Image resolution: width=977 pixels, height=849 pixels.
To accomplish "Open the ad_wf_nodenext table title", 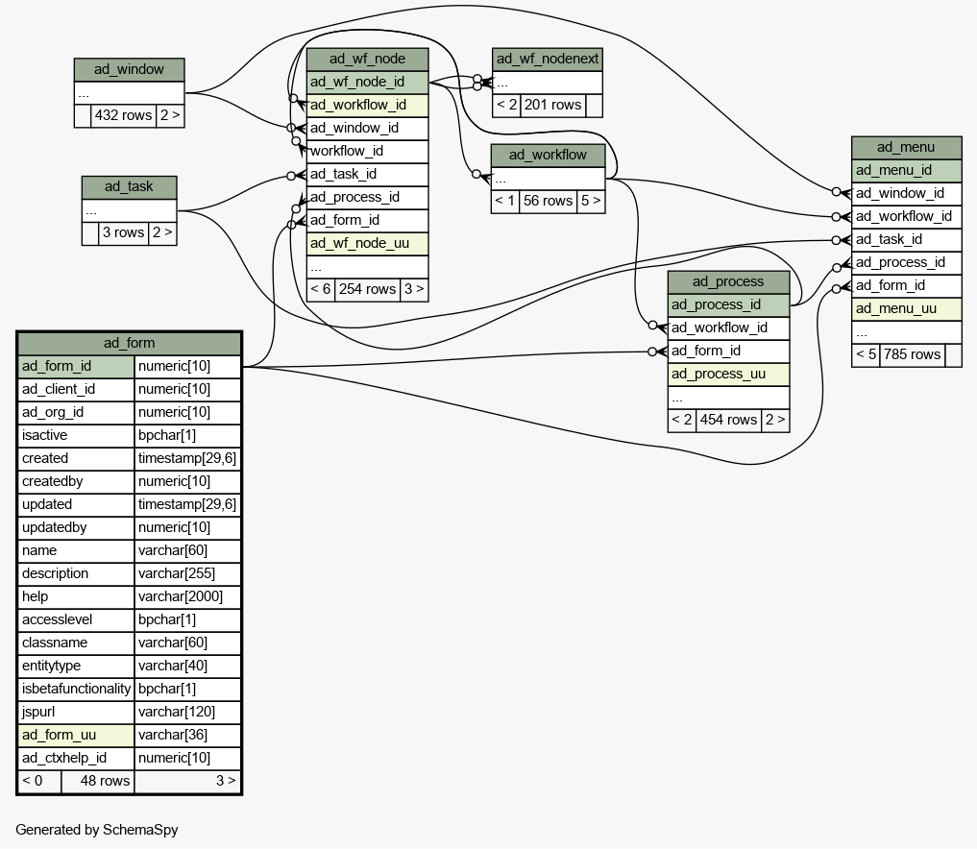I will (x=547, y=60).
